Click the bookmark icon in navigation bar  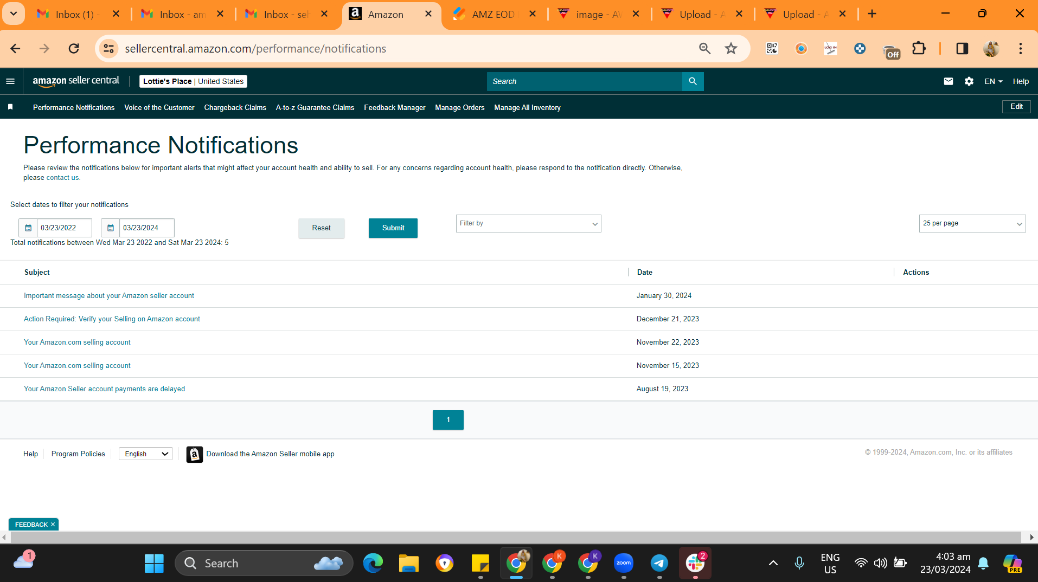10,107
